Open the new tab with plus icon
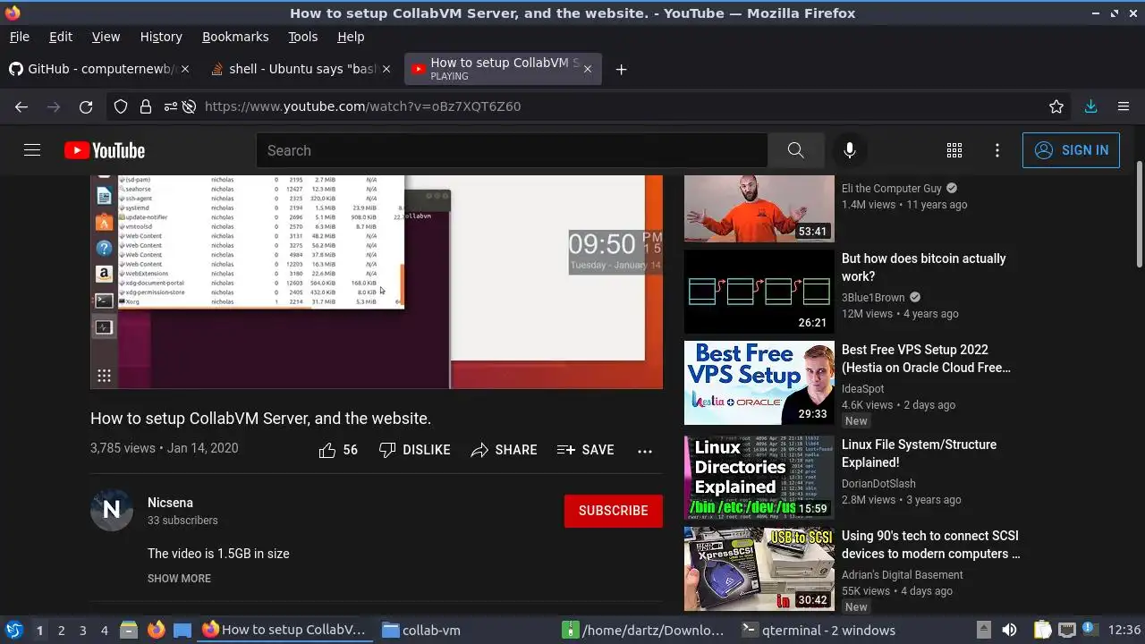This screenshot has width=1145, height=644. point(621,69)
